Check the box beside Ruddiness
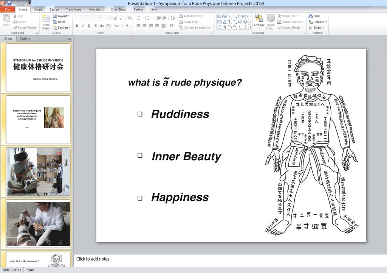 tap(140, 114)
